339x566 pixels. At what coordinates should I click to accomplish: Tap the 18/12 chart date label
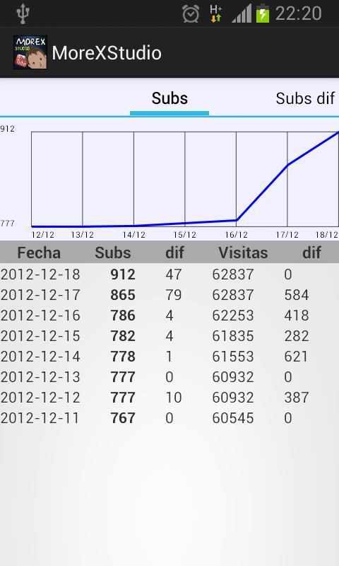[326, 235]
